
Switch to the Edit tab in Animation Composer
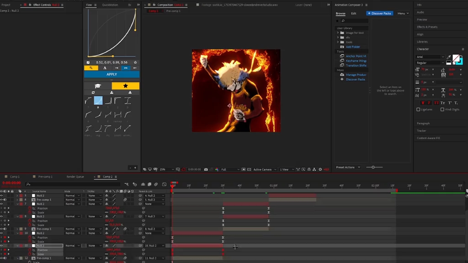[x=354, y=13]
